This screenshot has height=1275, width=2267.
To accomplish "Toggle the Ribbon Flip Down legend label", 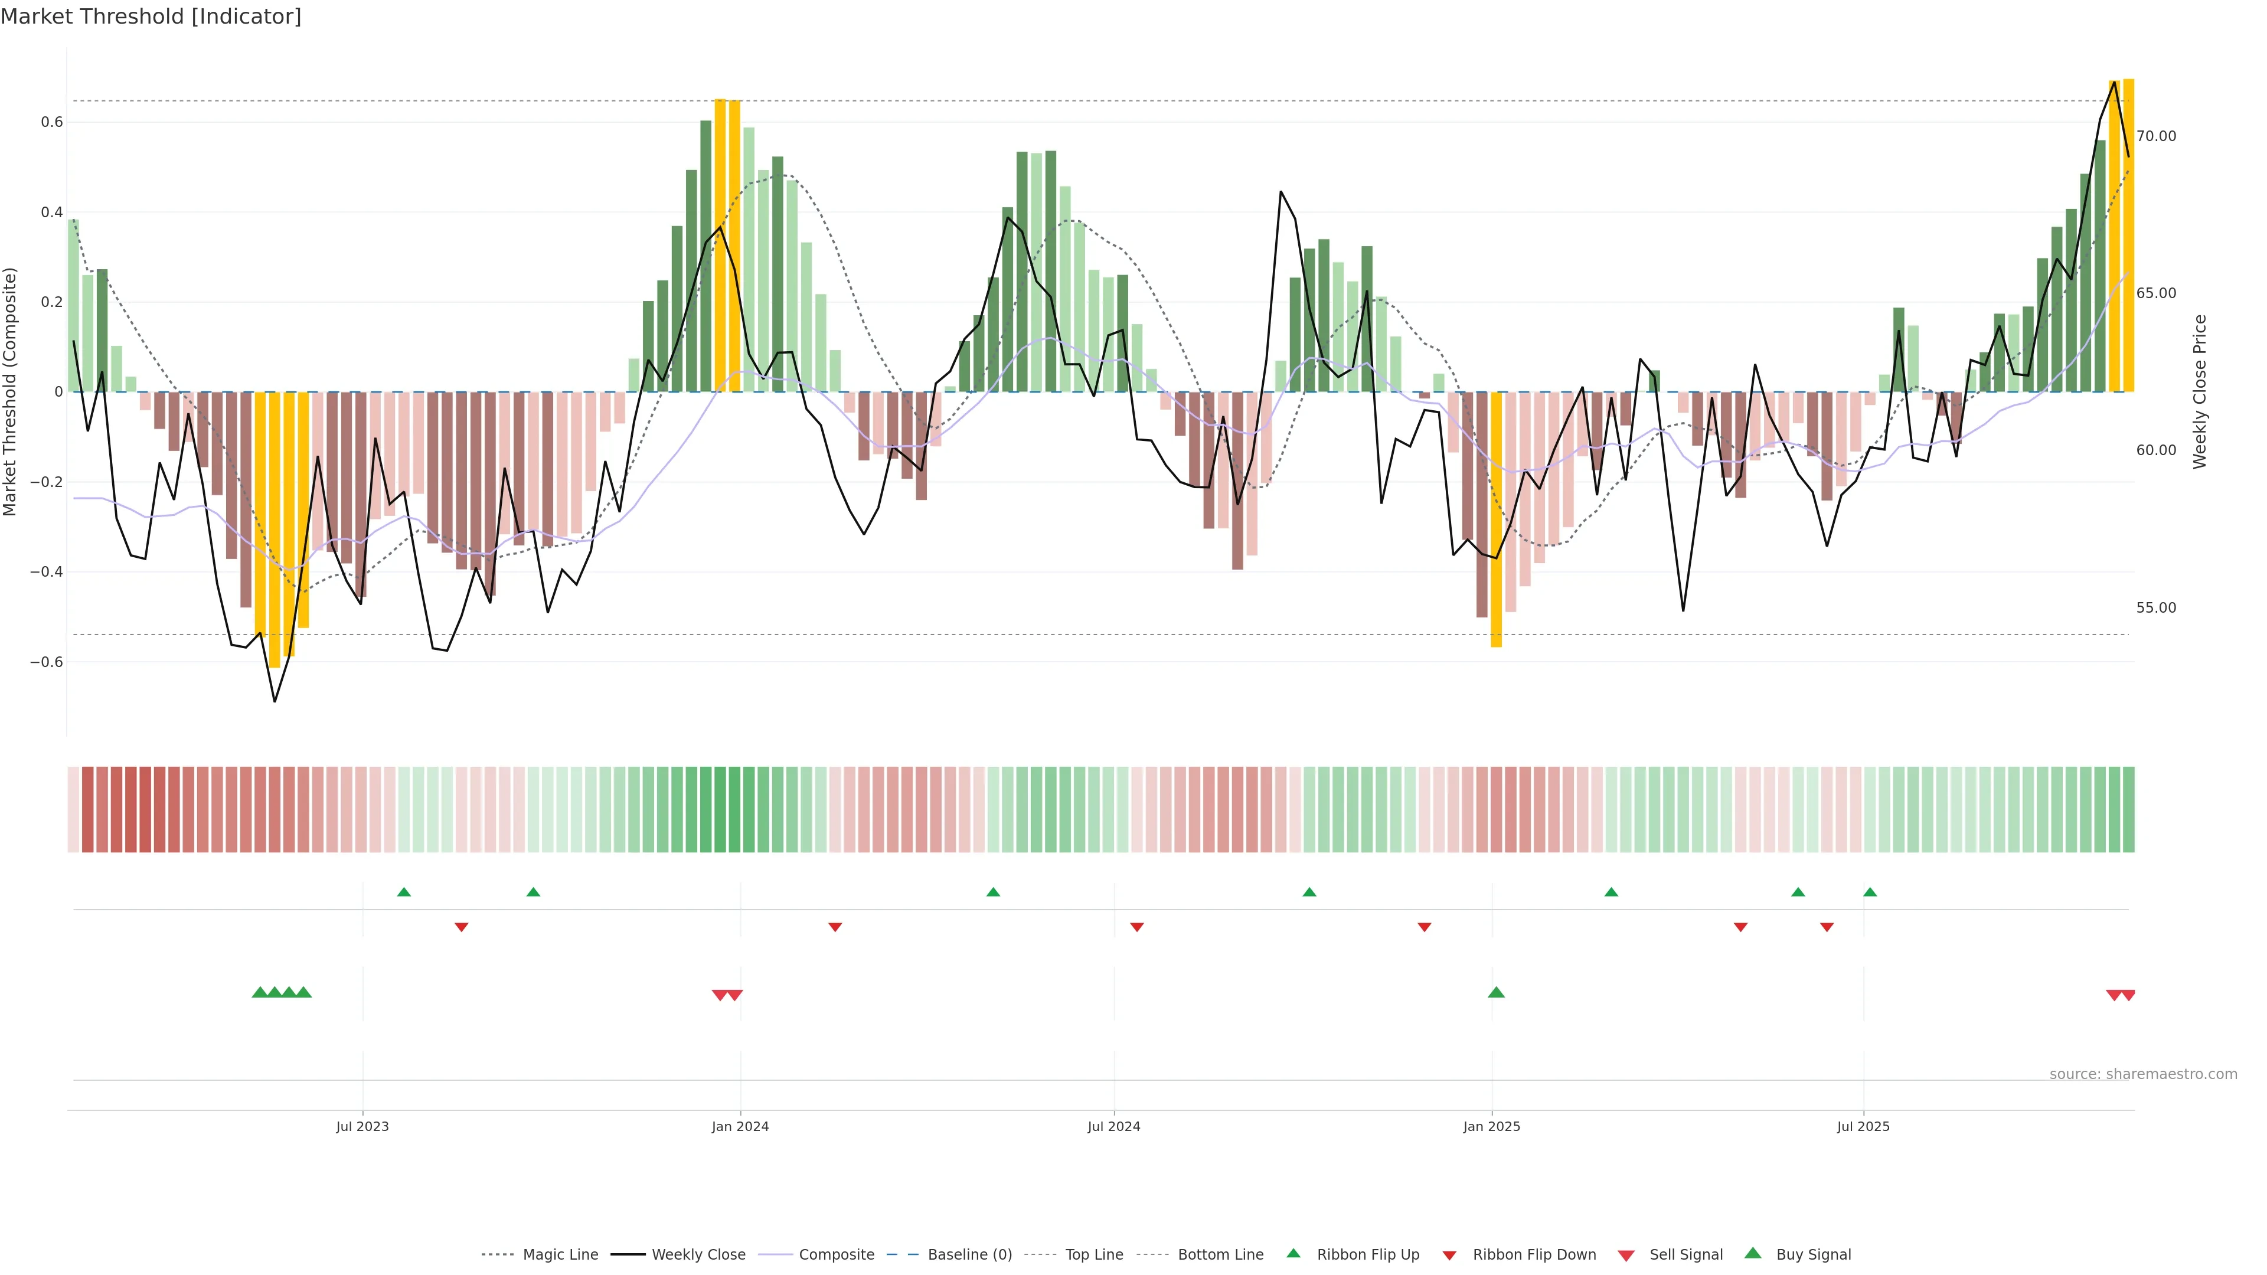I will pyautogui.click(x=1534, y=1255).
